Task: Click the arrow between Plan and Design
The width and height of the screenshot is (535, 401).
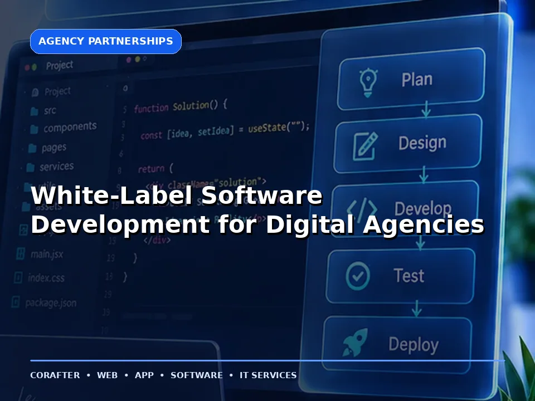Action: point(426,109)
